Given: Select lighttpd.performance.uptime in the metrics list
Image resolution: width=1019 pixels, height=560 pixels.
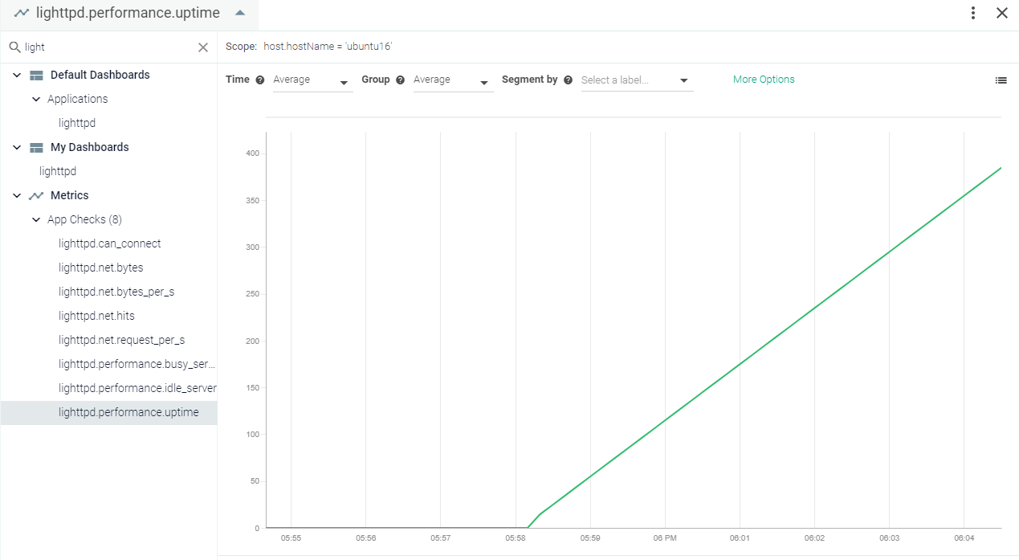Looking at the screenshot, I should click(109, 412).
